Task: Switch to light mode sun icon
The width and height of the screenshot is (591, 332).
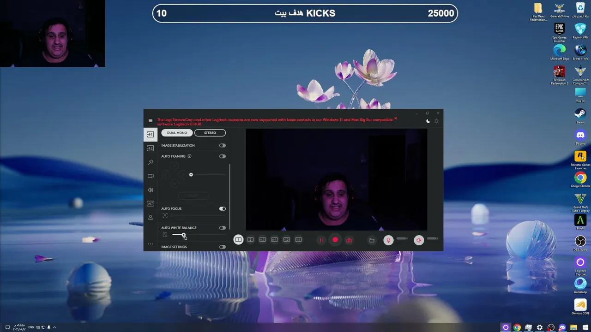Action: pyautogui.click(x=436, y=121)
